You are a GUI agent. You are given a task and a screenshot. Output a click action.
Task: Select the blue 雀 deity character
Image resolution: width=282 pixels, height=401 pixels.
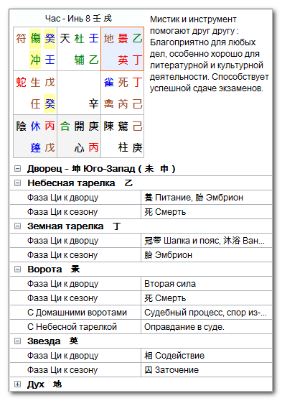(x=108, y=83)
